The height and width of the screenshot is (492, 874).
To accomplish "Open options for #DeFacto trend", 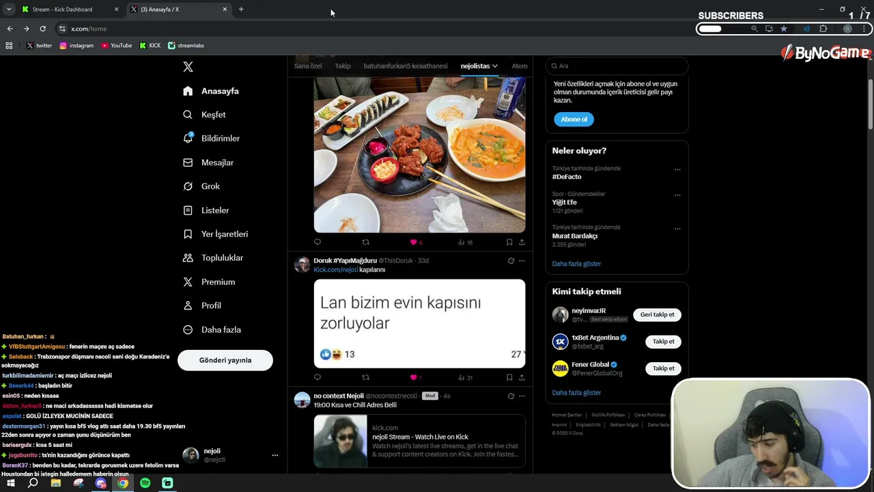I will click(677, 169).
